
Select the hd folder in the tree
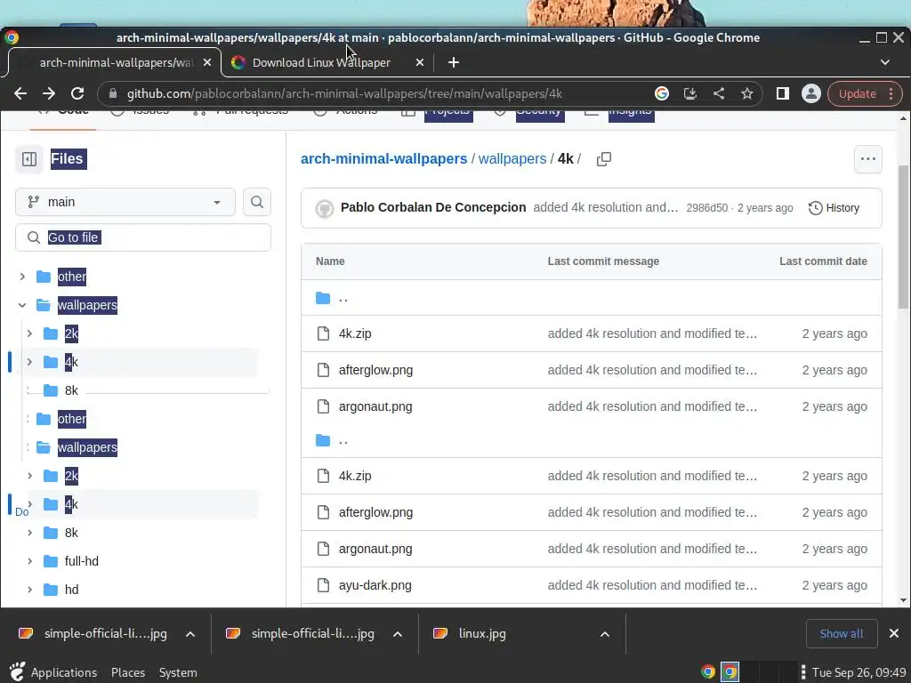(x=71, y=590)
